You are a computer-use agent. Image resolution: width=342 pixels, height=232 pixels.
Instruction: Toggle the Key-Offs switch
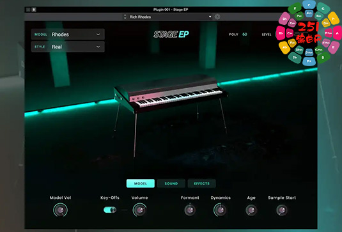click(x=110, y=210)
